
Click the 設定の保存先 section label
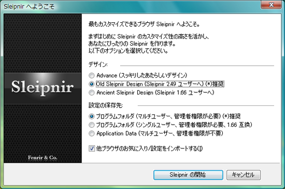106,105
